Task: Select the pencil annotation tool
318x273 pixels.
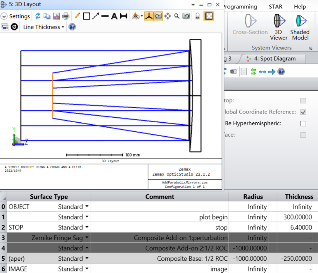Action: coord(77,16)
